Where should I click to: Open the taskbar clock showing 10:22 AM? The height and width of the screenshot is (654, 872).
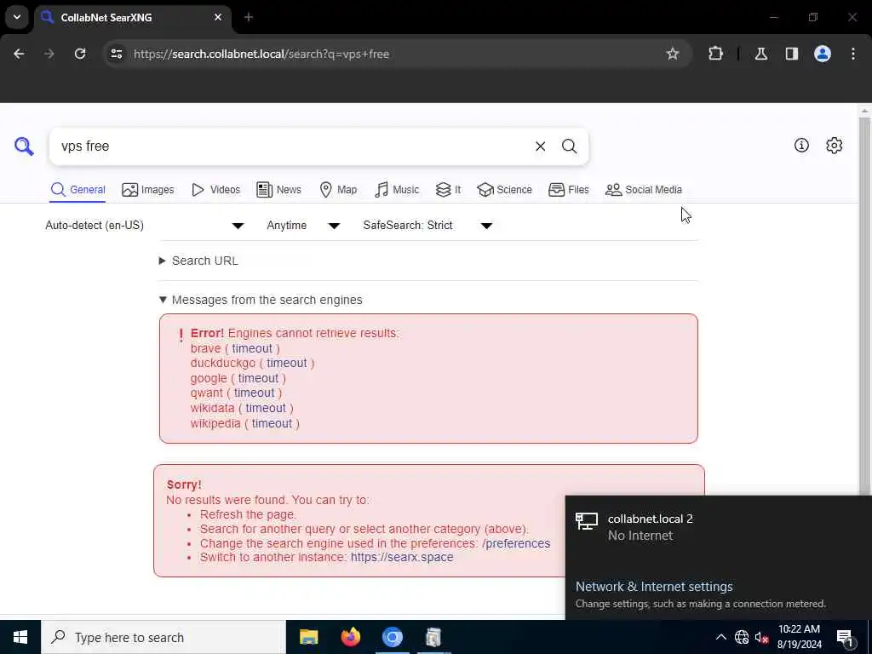[799, 637]
